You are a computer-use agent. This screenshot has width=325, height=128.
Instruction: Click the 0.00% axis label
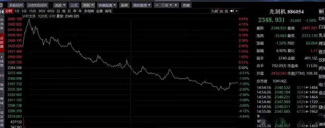(x=243, y=68)
